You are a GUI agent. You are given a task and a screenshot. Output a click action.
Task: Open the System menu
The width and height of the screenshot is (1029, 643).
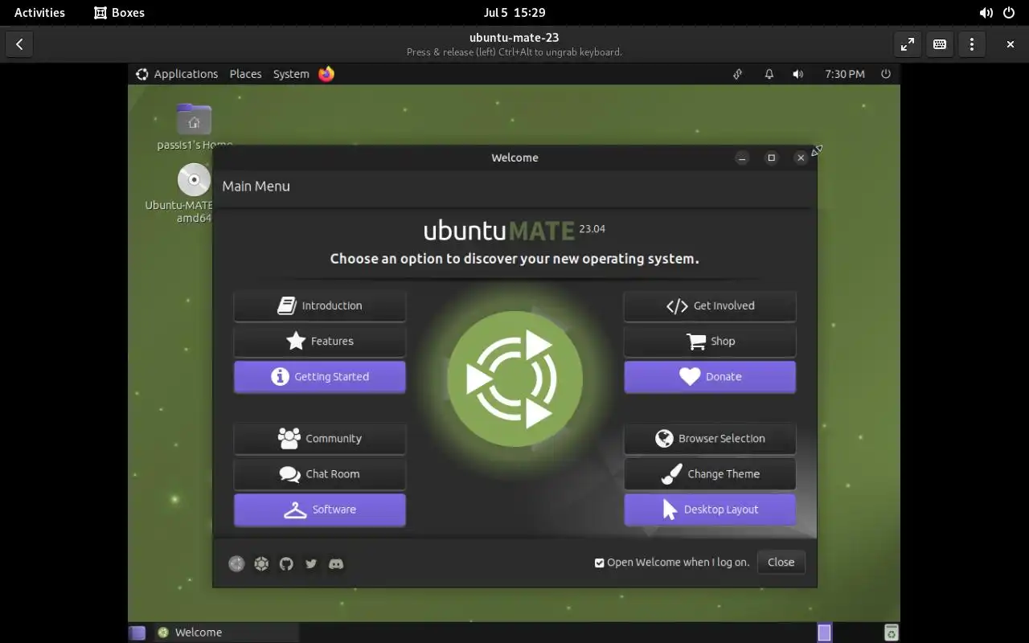(x=291, y=74)
